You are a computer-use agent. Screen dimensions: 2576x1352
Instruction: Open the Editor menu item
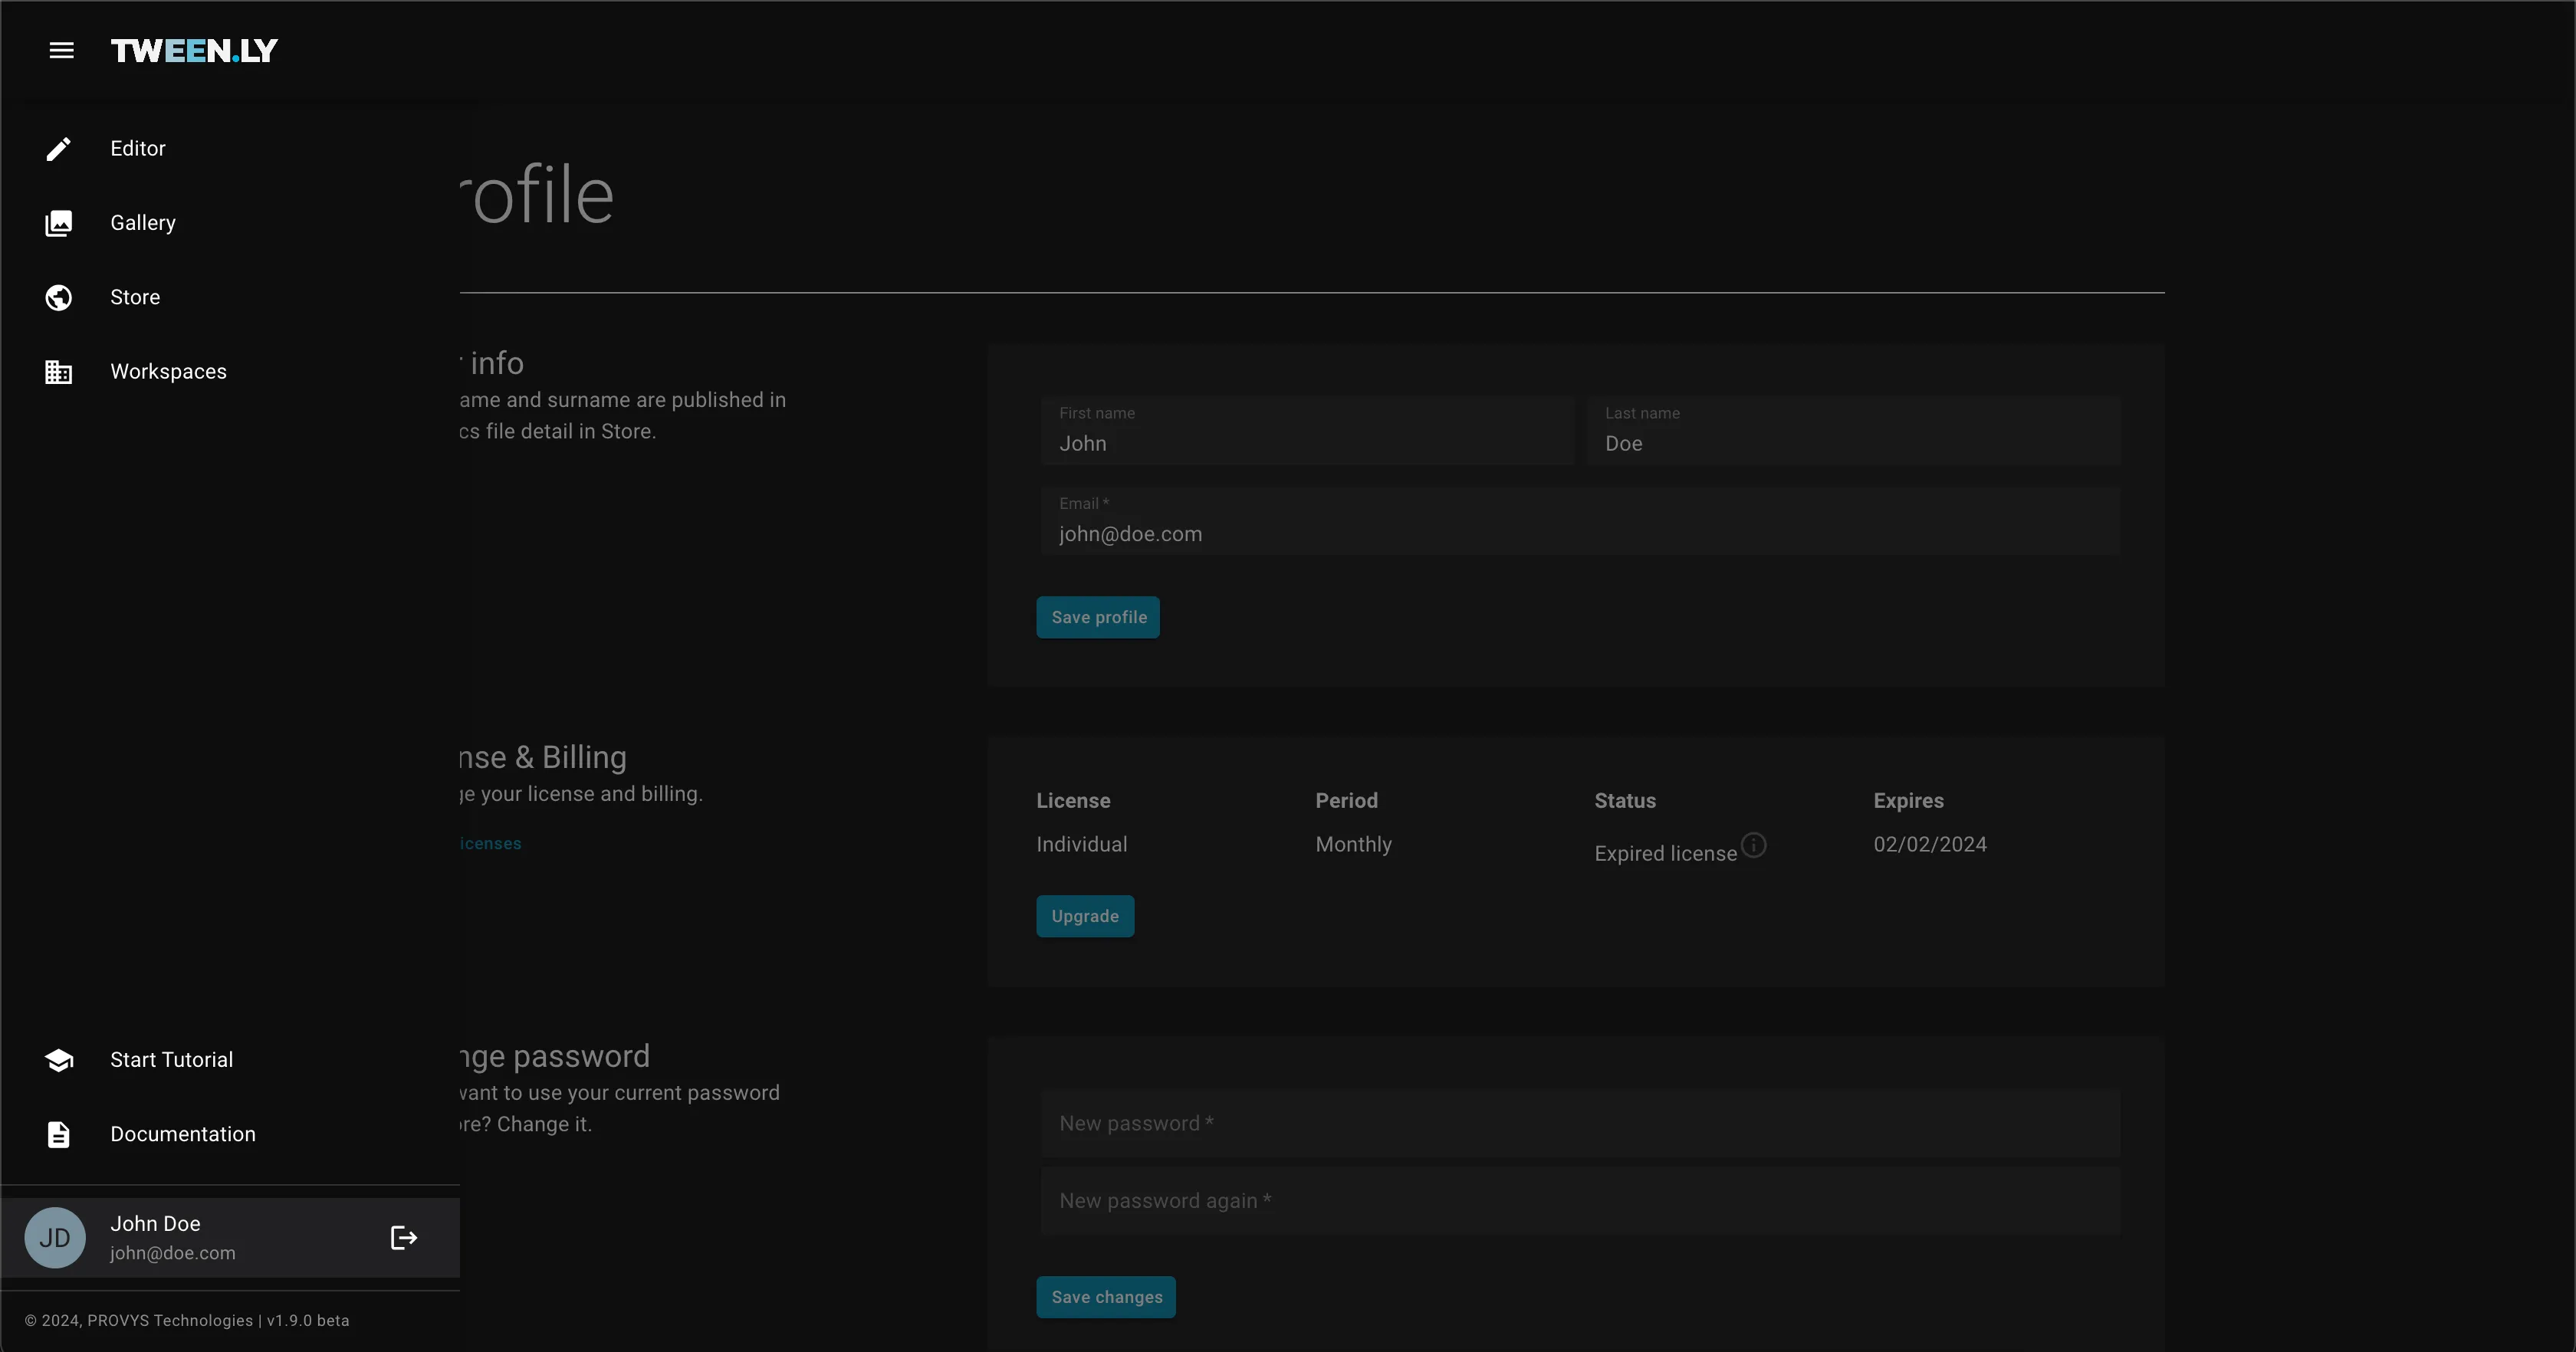tap(230, 149)
